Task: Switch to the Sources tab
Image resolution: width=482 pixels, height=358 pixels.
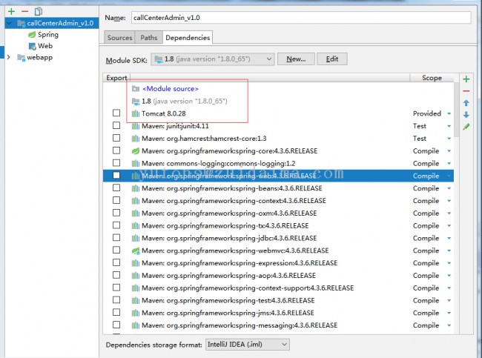Action: click(x=119, y=37)
